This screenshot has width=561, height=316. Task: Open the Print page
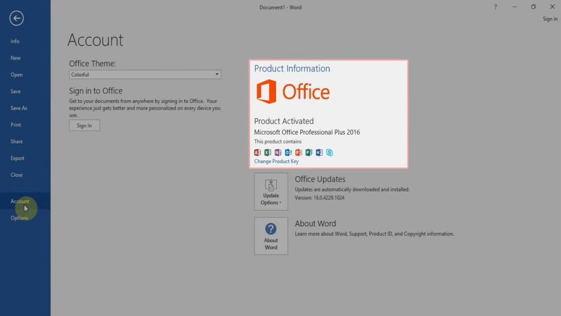16,125
